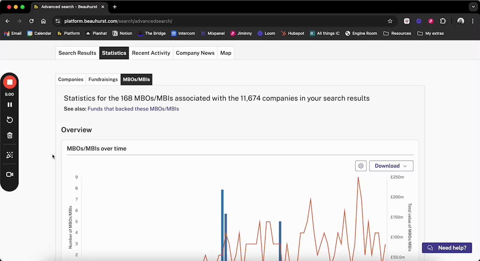The width and height of the screenshot is (480, 261).
Task: Open the chart settings gear
Action: pyautogui.click(x=361, y=166)
